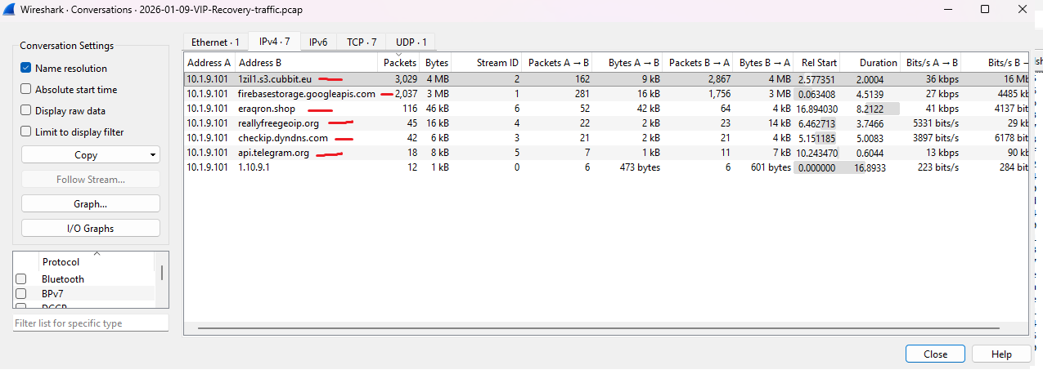Sort by Bytes column header
The height and width of the screenshot is (392, 1043).
pyautogui.click(x=436, y=63)
